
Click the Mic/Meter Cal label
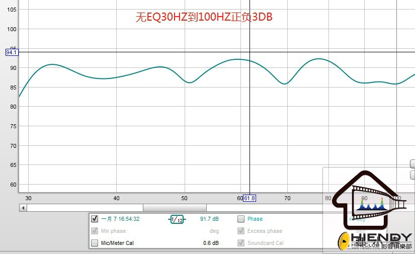tap(117, 243)
